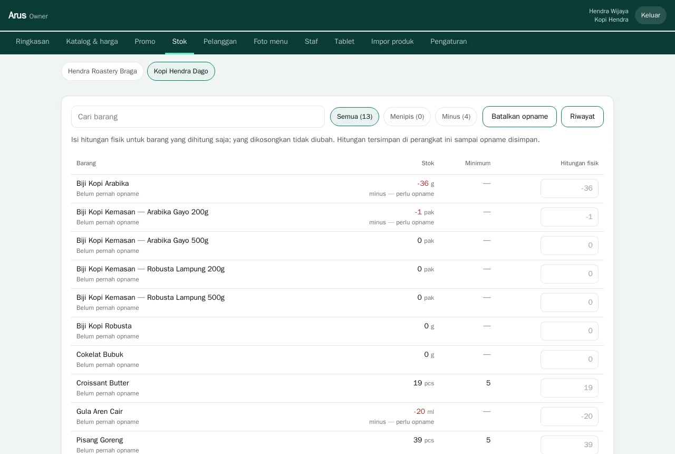675x454 pixels.
Task: Select Hendra Roastery Braga outlet
Action: [x=102, y=71]
